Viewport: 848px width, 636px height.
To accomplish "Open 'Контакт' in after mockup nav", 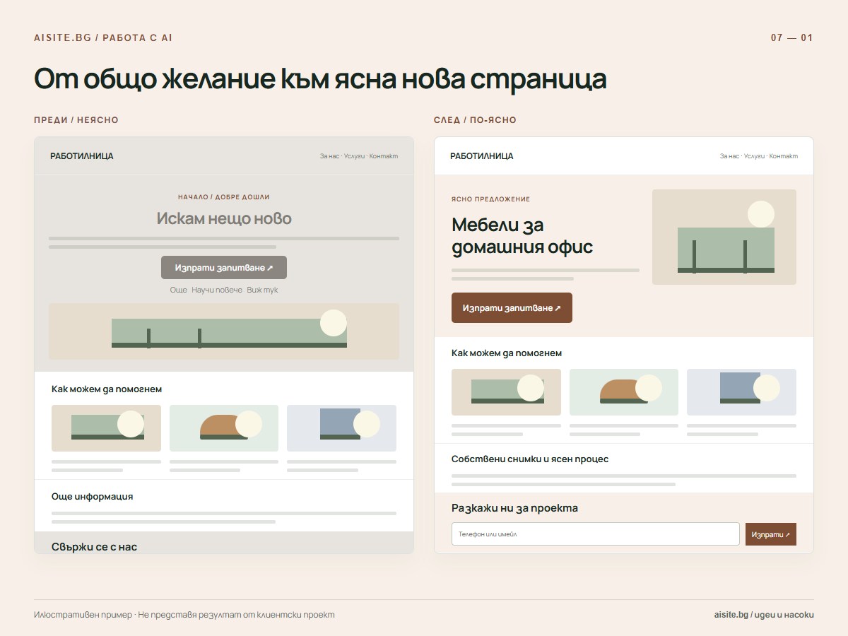I will (x=784, y=156).
